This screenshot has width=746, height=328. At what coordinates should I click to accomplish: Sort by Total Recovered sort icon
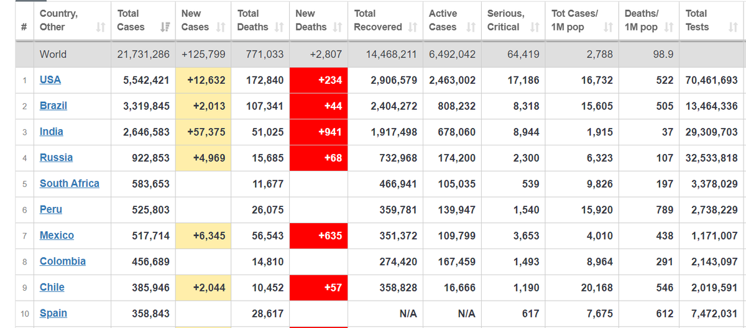413,27
